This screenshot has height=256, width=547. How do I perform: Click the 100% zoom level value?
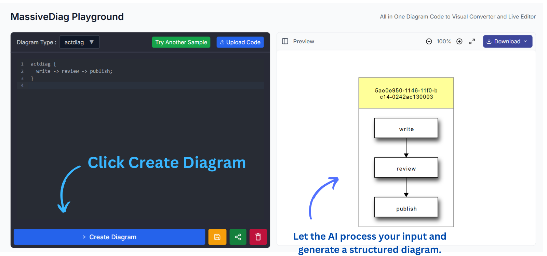tap(444, 41)
